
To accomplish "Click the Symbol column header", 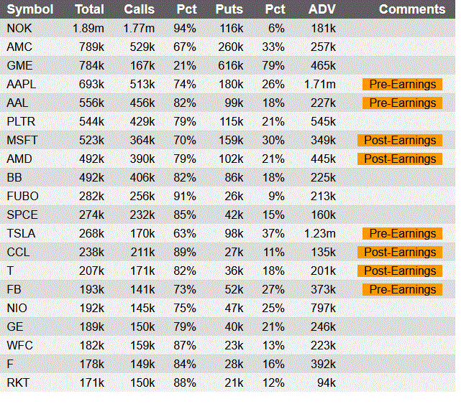I will (x=29, y=9).
